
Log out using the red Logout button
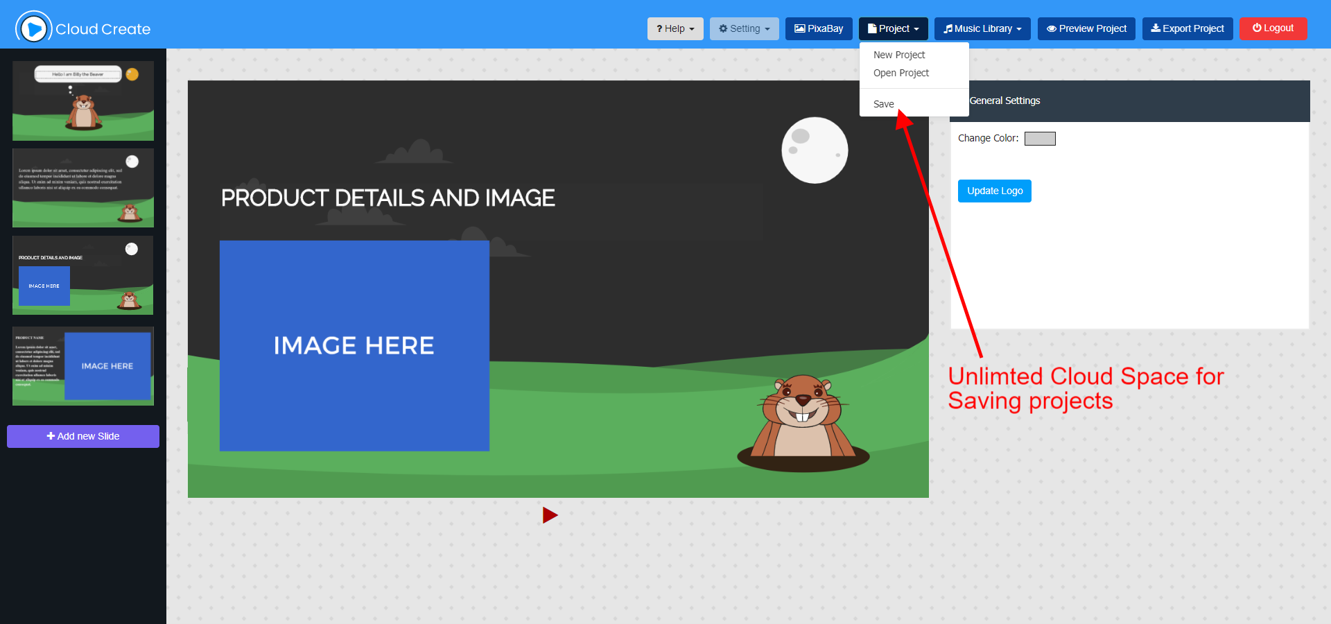[1272, 28]
